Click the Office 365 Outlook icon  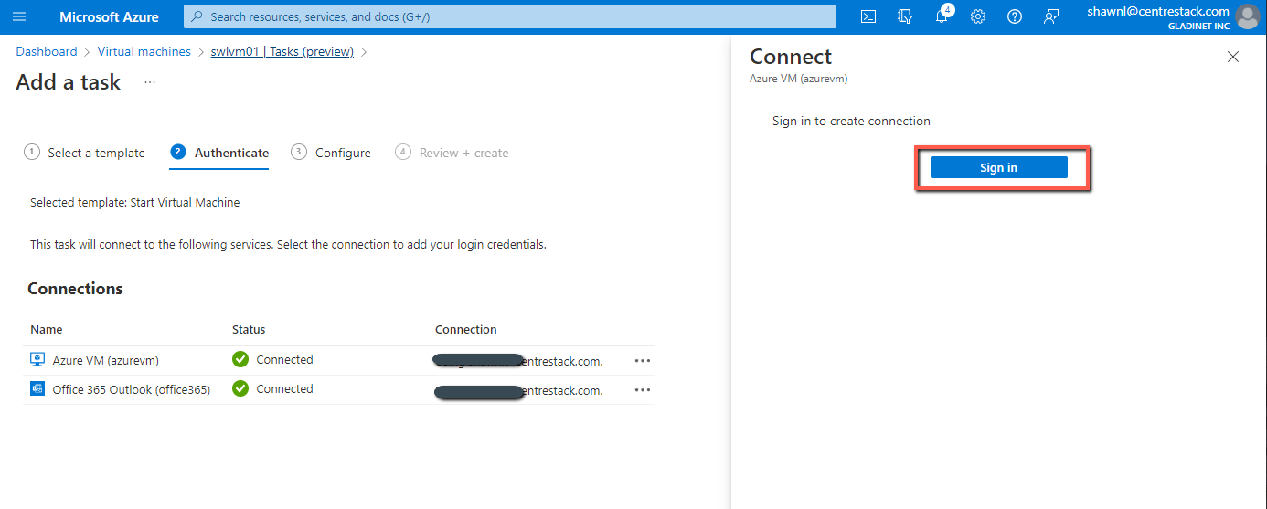(x=37, y=389)
